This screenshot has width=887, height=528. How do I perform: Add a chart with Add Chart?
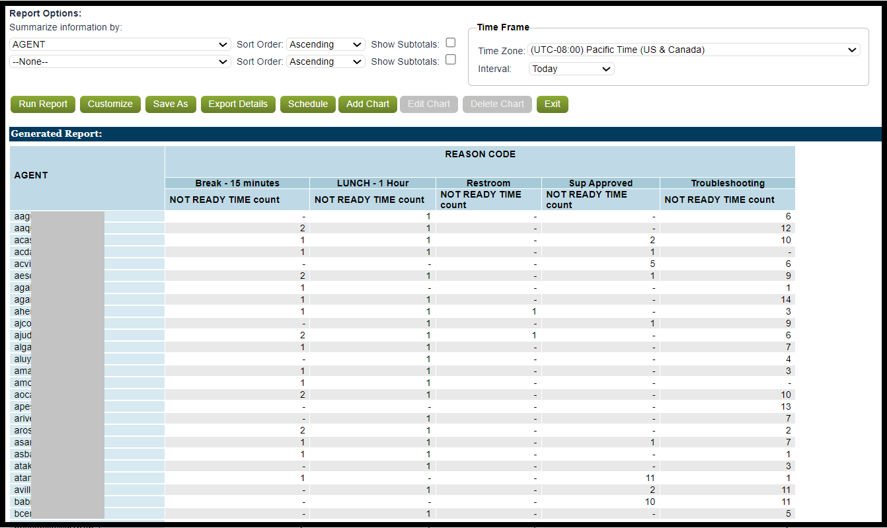point(368,104)
